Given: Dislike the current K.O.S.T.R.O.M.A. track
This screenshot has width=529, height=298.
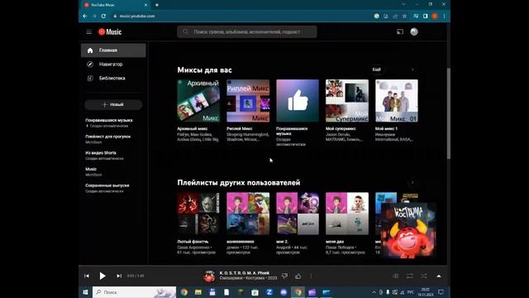Looking at the screenshot, I should click(284, 276).
